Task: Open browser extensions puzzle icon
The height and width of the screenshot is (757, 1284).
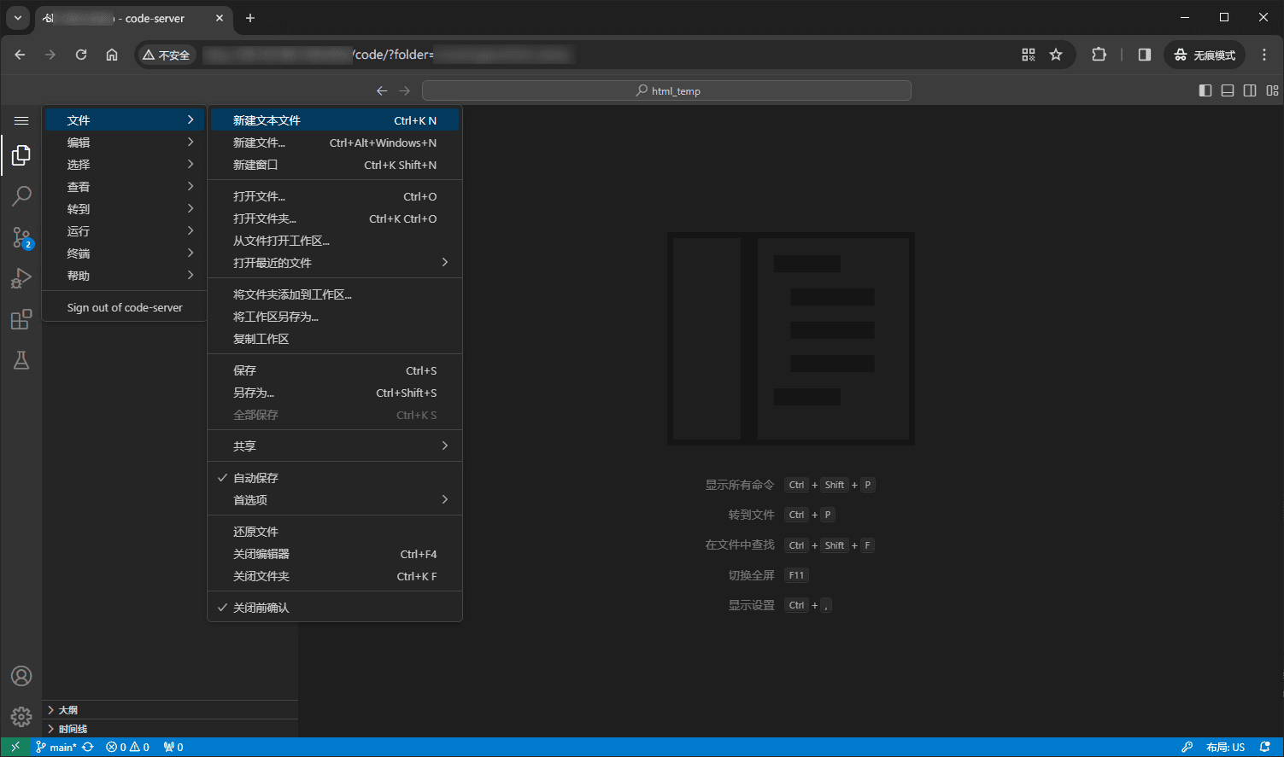Action: [1099, 55]
